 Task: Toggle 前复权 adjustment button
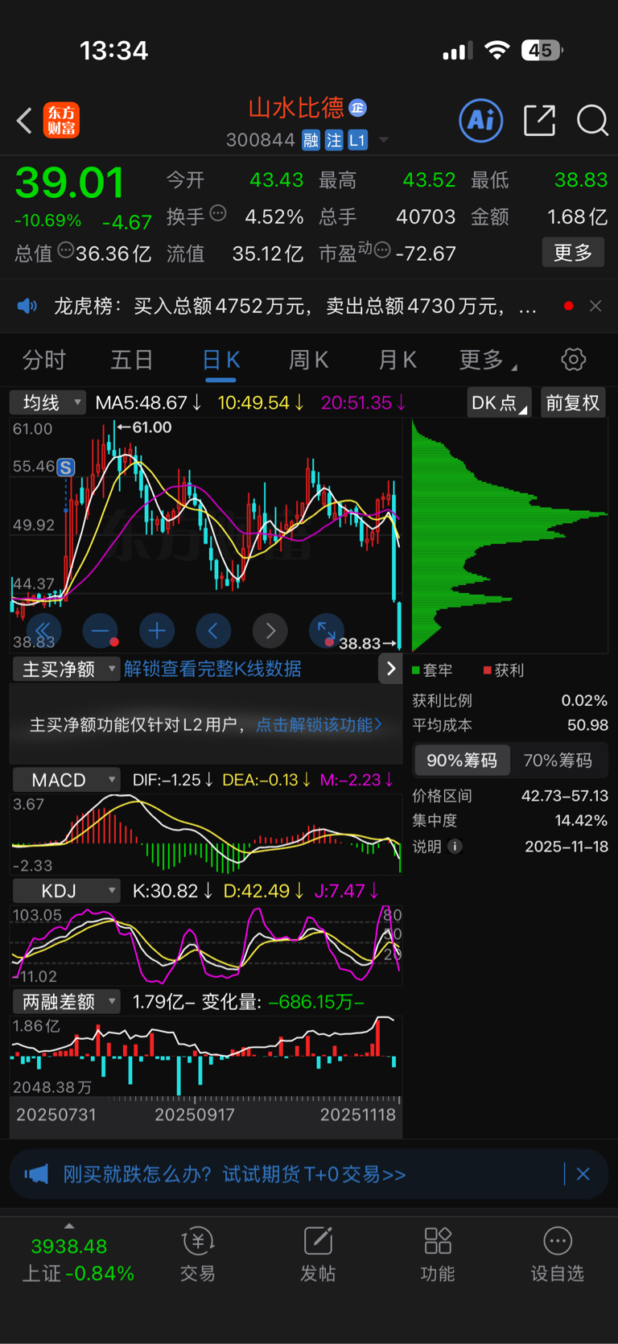pyautogui.click(x=573, y=402)
